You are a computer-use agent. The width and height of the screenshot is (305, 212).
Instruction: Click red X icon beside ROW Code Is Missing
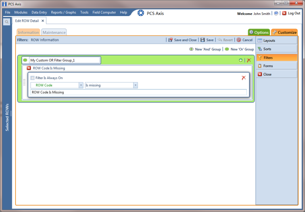(x=29, y=68)
